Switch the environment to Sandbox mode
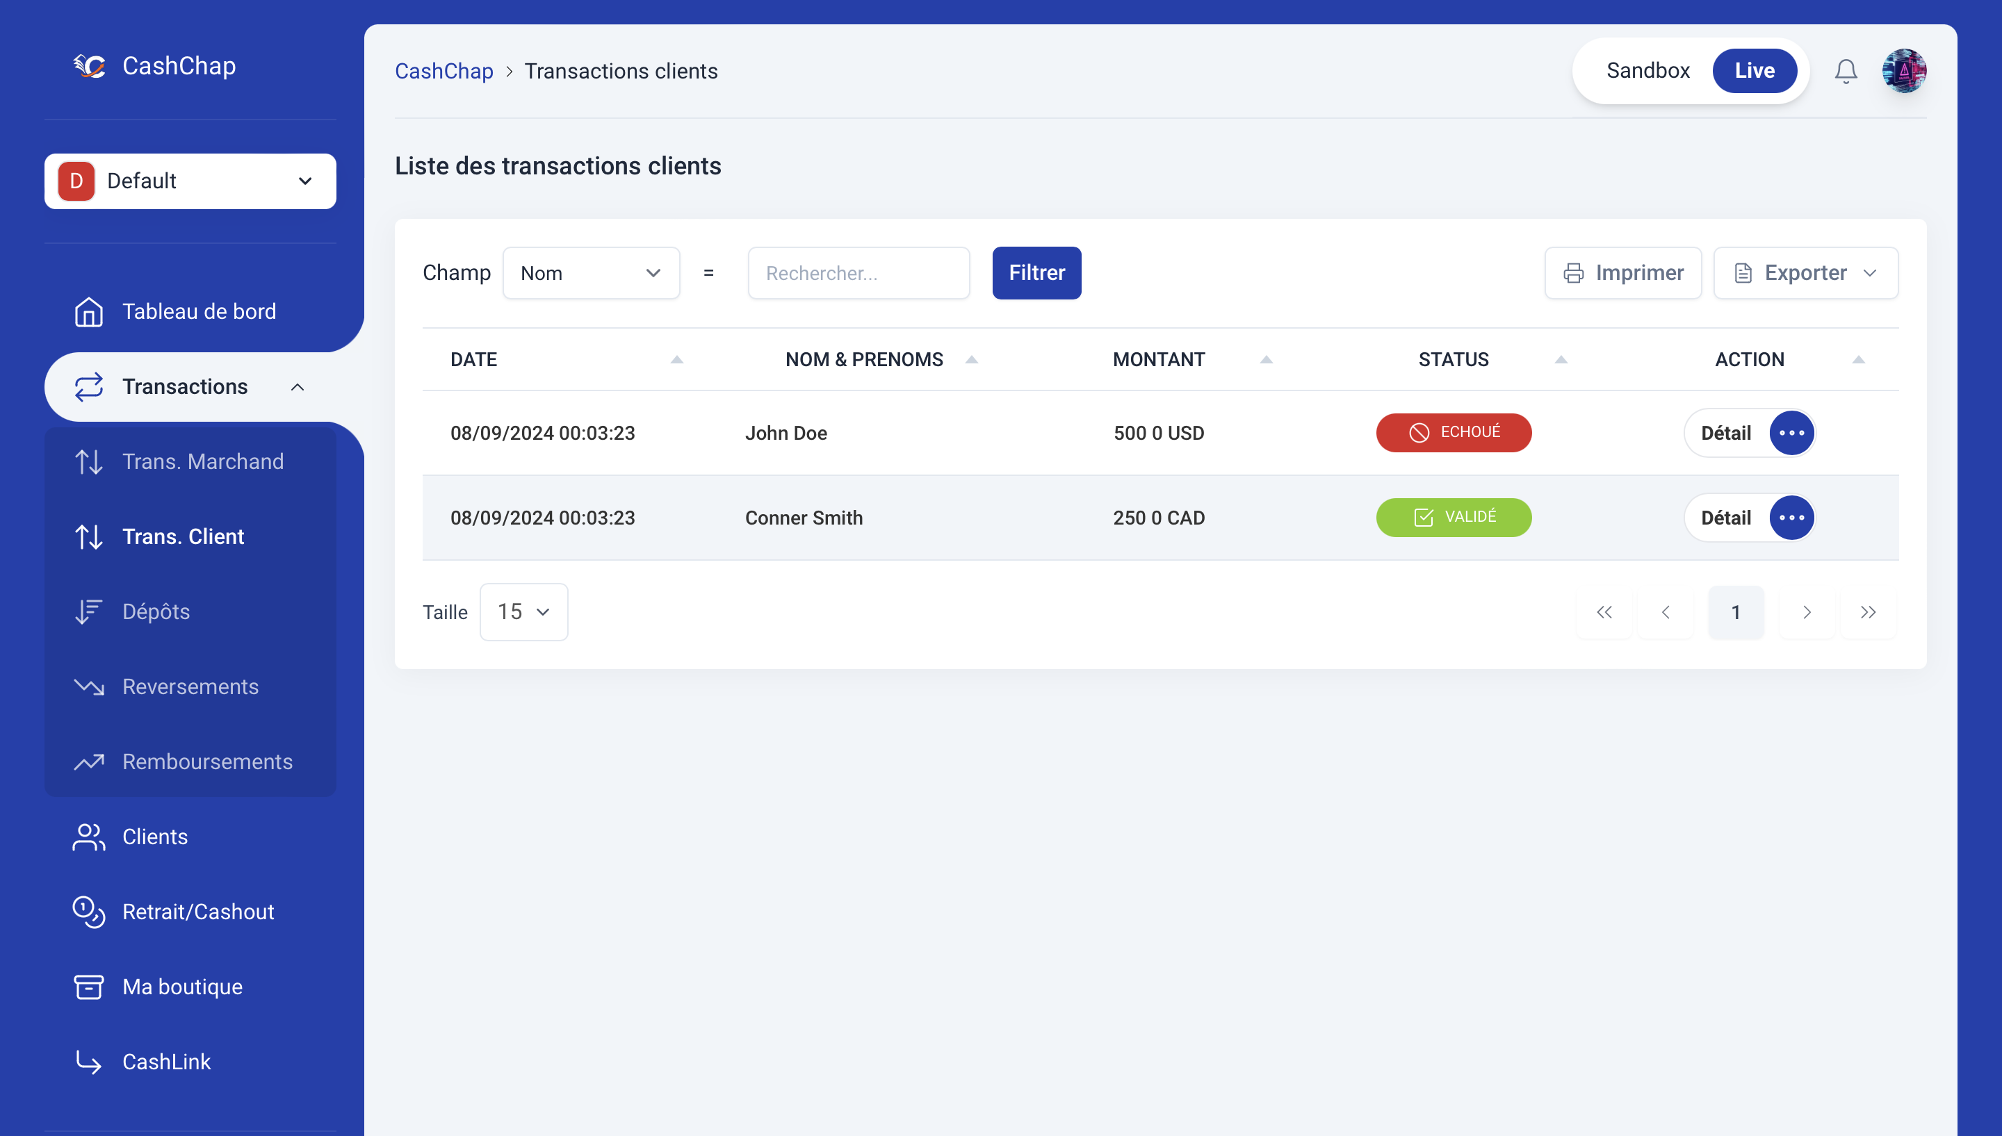This screenshot has width=2002, height=1136. 1647,70
